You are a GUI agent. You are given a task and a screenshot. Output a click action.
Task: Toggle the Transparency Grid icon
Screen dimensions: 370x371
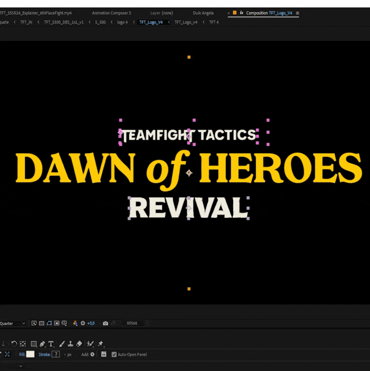pos(41,323)
